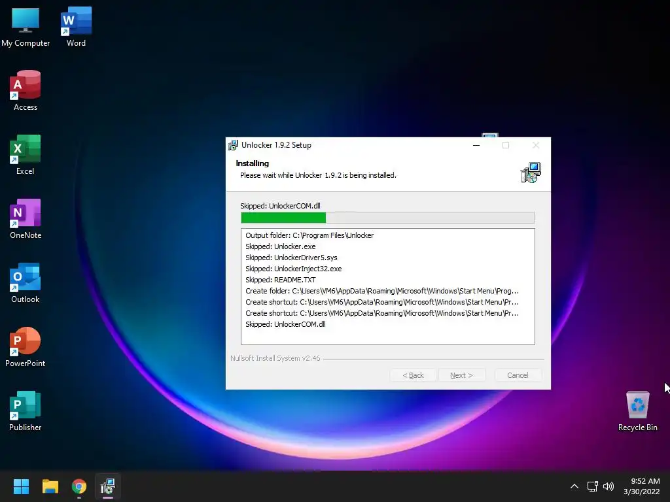670x502 pixels.
Task: Click the installer title bar icon
Action: [233, 145]
